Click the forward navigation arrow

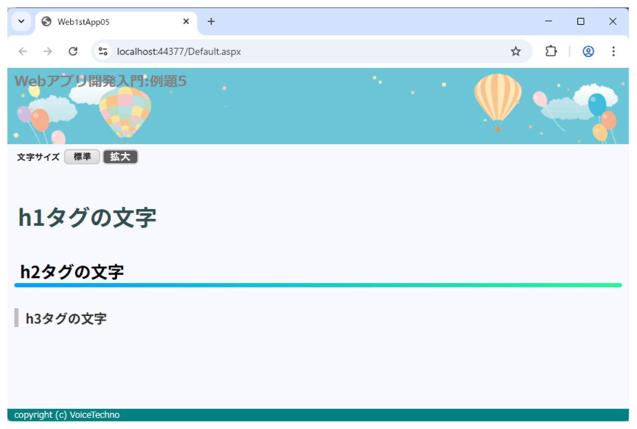coord(47,51)
